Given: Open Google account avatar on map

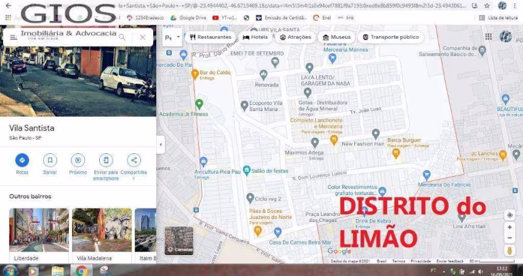Looking at the screenshot, I should coord(506,36).
